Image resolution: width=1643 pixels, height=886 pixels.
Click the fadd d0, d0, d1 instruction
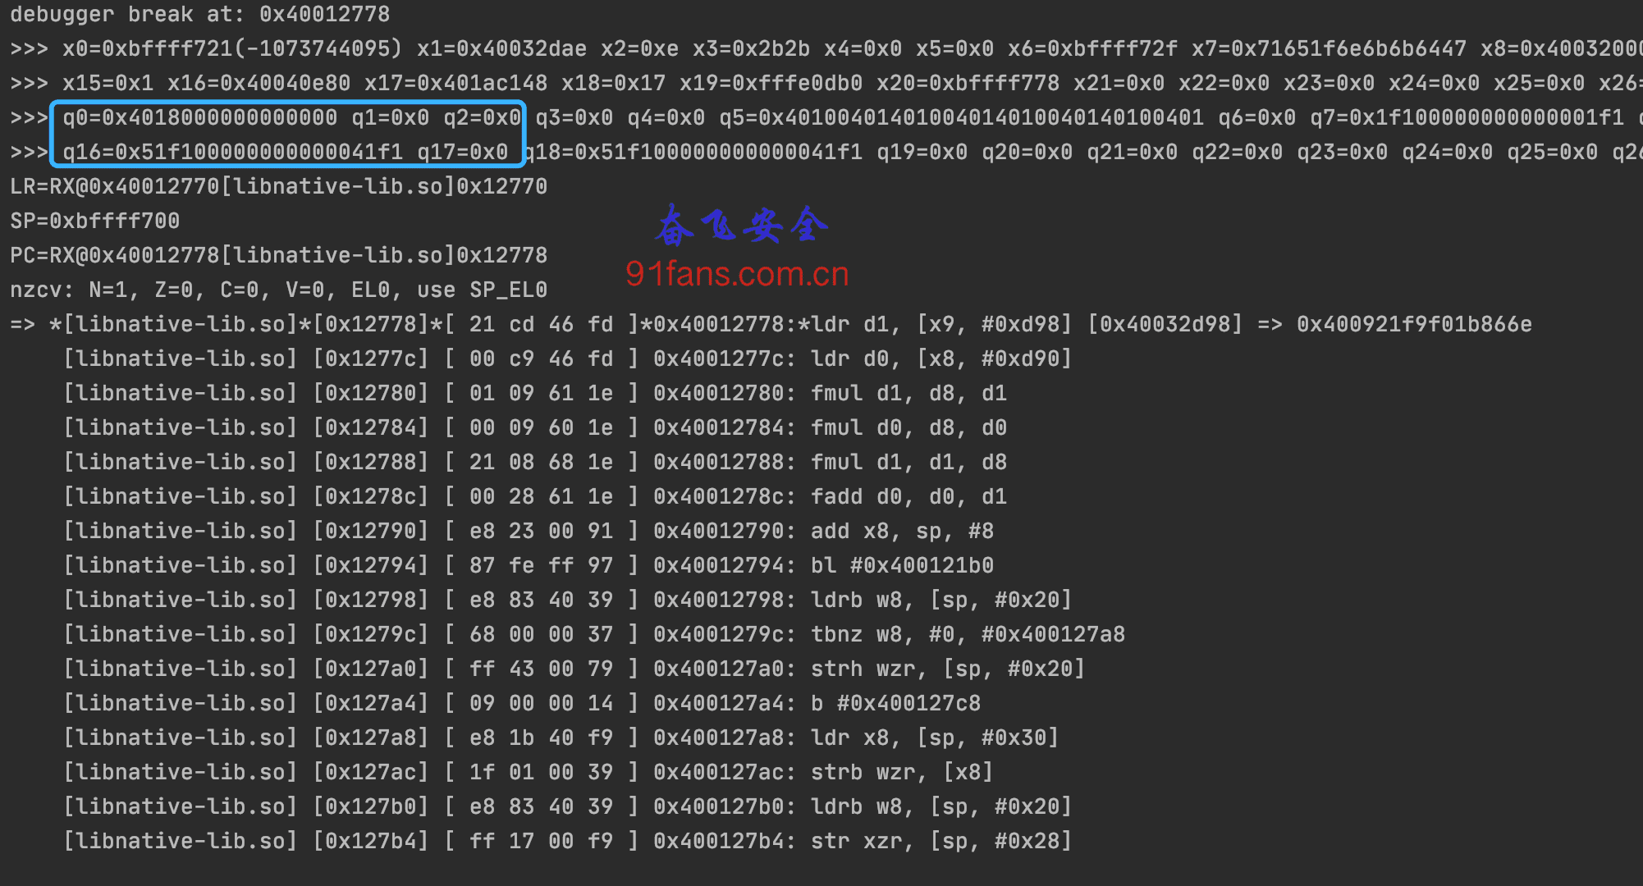coord(908,496)
